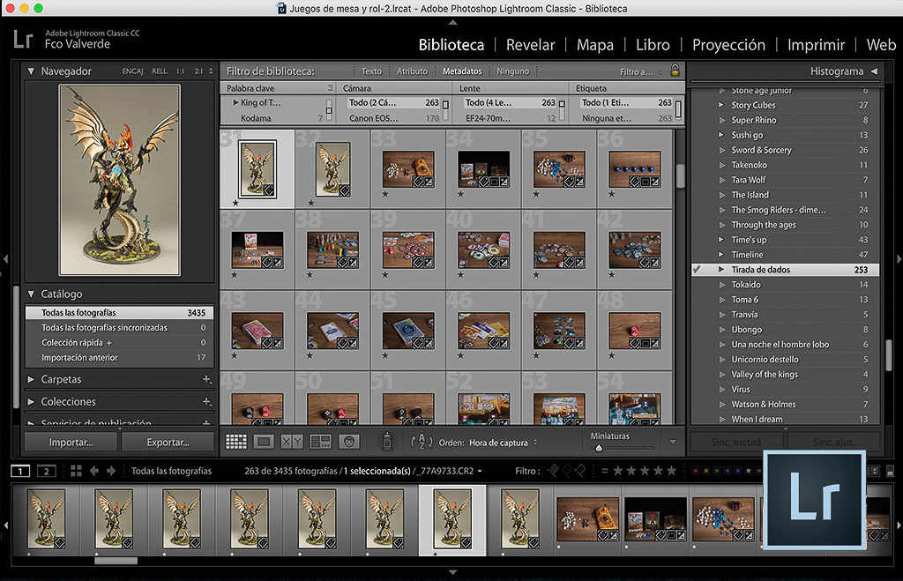Open the Orden sort dropdown
Viewport: 903px width, 581px height.
[x=503, y=443]
